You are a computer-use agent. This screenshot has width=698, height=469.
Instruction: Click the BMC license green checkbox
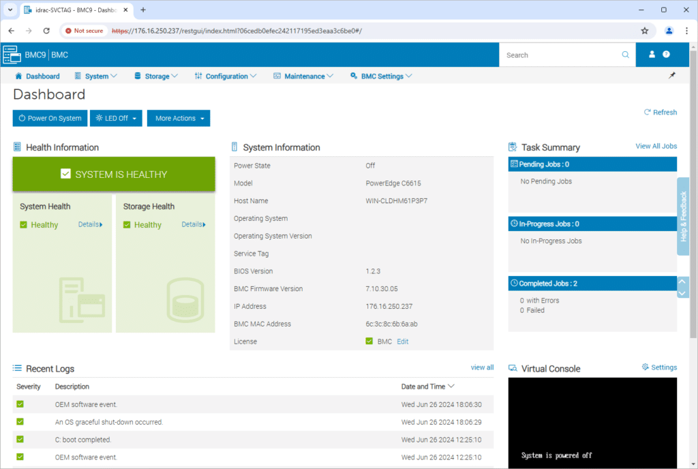click(369, 342)
